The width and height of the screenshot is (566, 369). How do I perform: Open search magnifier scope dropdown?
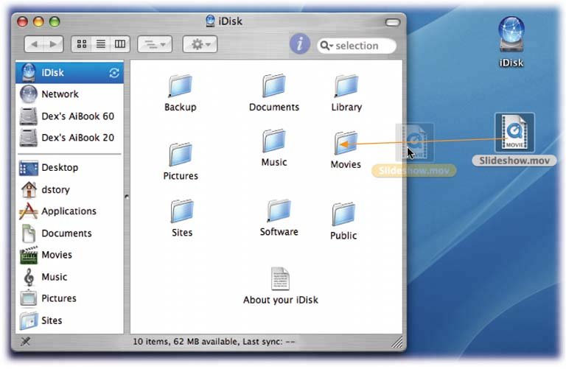pyautogui.click(x=327, y=46)
